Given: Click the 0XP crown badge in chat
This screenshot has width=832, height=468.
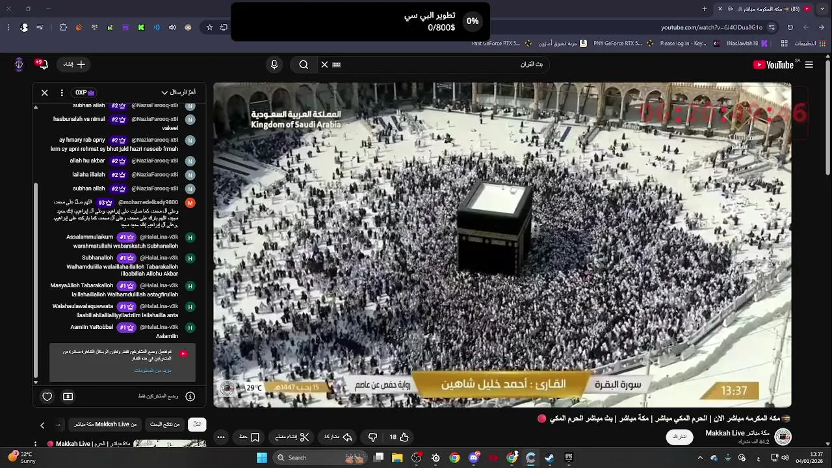Looking at the screenshot, I should [85, 92].
